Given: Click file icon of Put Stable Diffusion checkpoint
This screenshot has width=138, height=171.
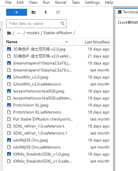Looking at the screenshot, I should (9, 119).
